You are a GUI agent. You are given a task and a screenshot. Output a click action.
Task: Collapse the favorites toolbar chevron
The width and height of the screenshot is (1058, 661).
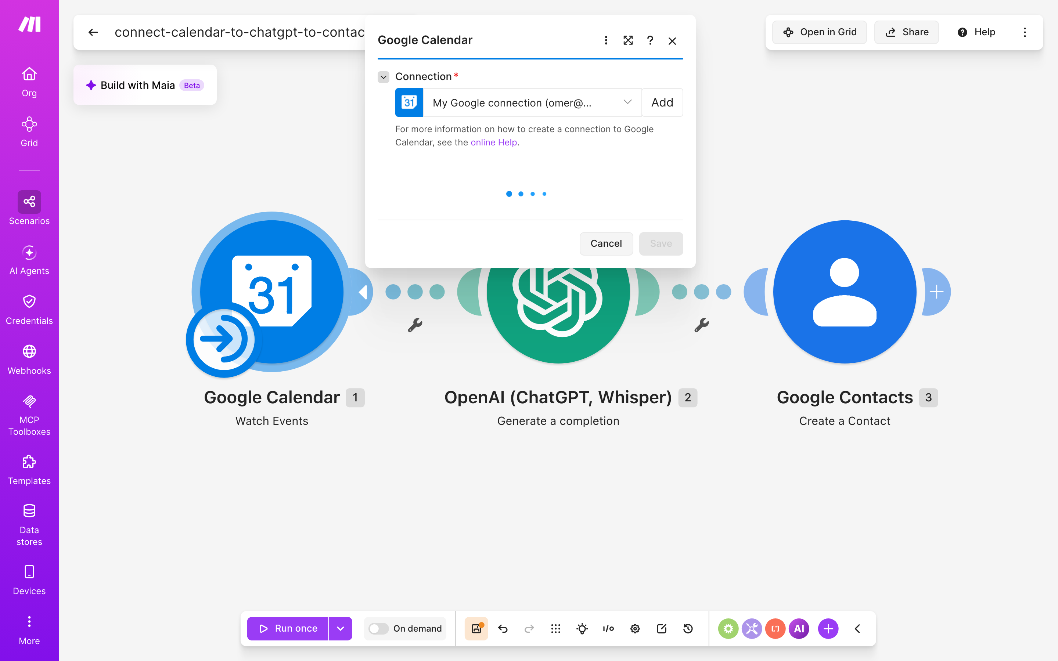coord(857,629)
